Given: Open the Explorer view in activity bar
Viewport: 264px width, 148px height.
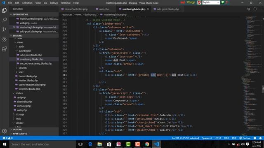Looking at the screenshot, I should [5, 10].
